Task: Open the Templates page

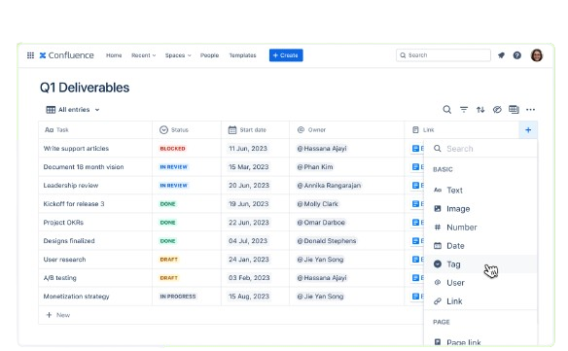Action: 242,55
